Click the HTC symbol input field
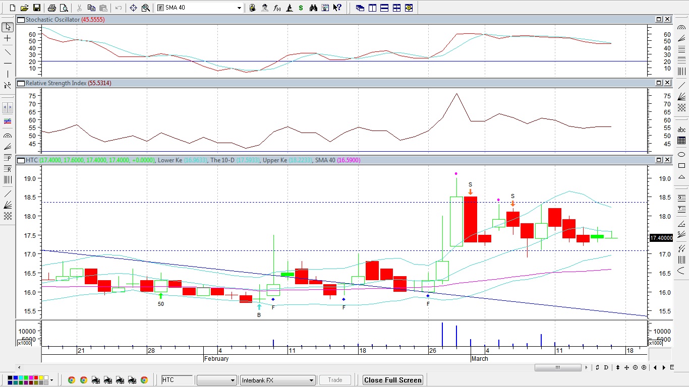The width and height of the screenshot is (689, 387). [x=177, y=380]
